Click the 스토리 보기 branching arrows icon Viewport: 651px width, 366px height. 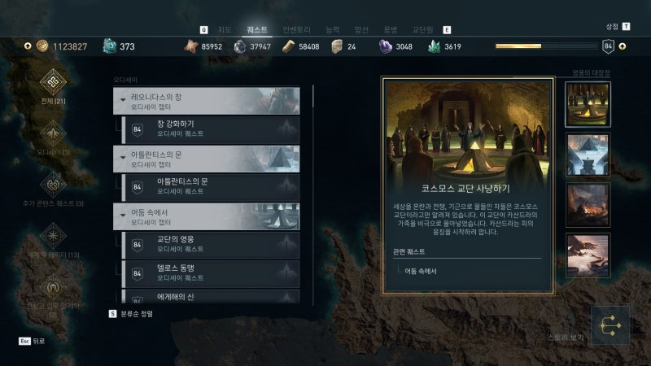(x=609, y=326)
